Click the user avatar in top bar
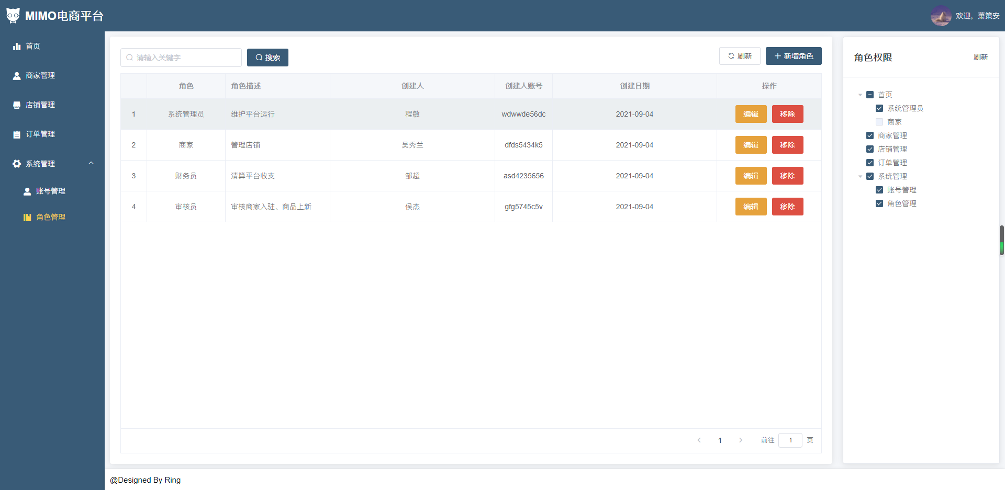Screen dimensions: 1005x490 coord(941,16)
